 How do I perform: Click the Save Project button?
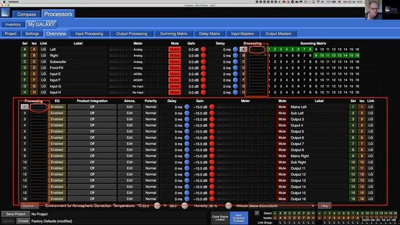point(16,214)
